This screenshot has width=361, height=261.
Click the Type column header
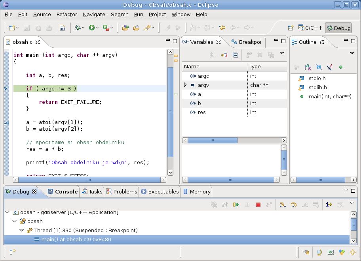(x=267, y=67)
